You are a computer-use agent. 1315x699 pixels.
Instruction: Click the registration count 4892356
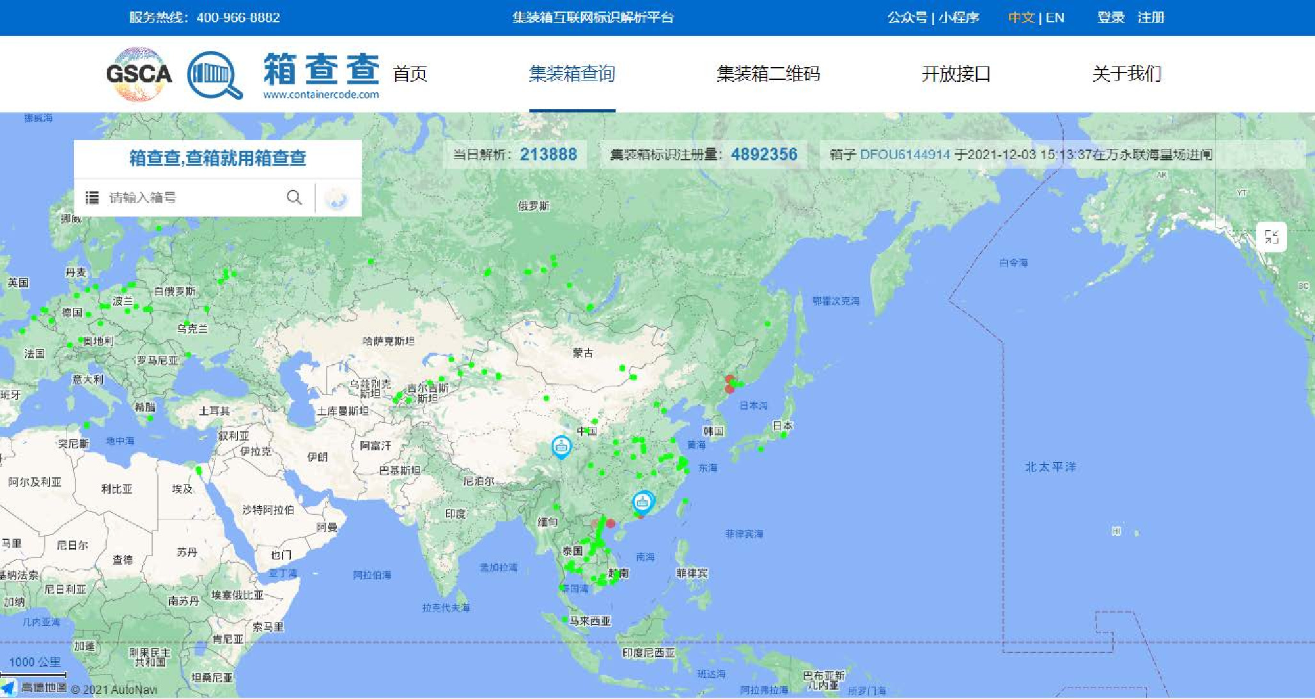[764, 155]
